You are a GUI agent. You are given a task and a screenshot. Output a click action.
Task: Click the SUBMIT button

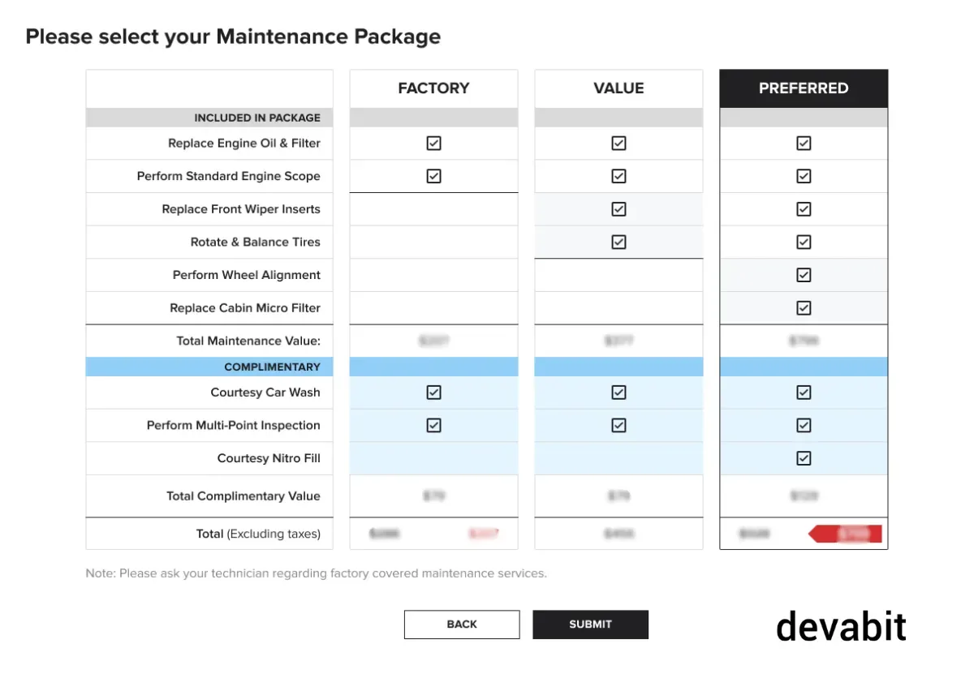(590, 624)
